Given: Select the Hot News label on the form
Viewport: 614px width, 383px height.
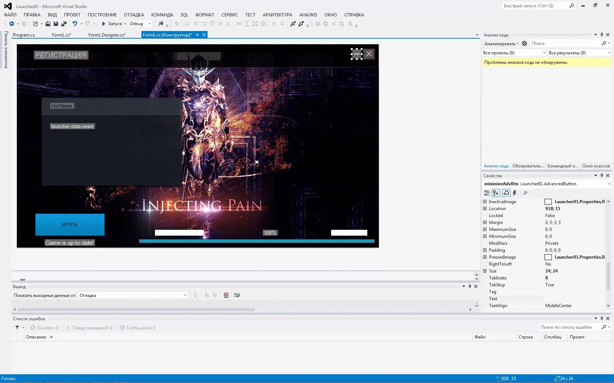Looking at the screenshot, I should (x=62, y=106).
